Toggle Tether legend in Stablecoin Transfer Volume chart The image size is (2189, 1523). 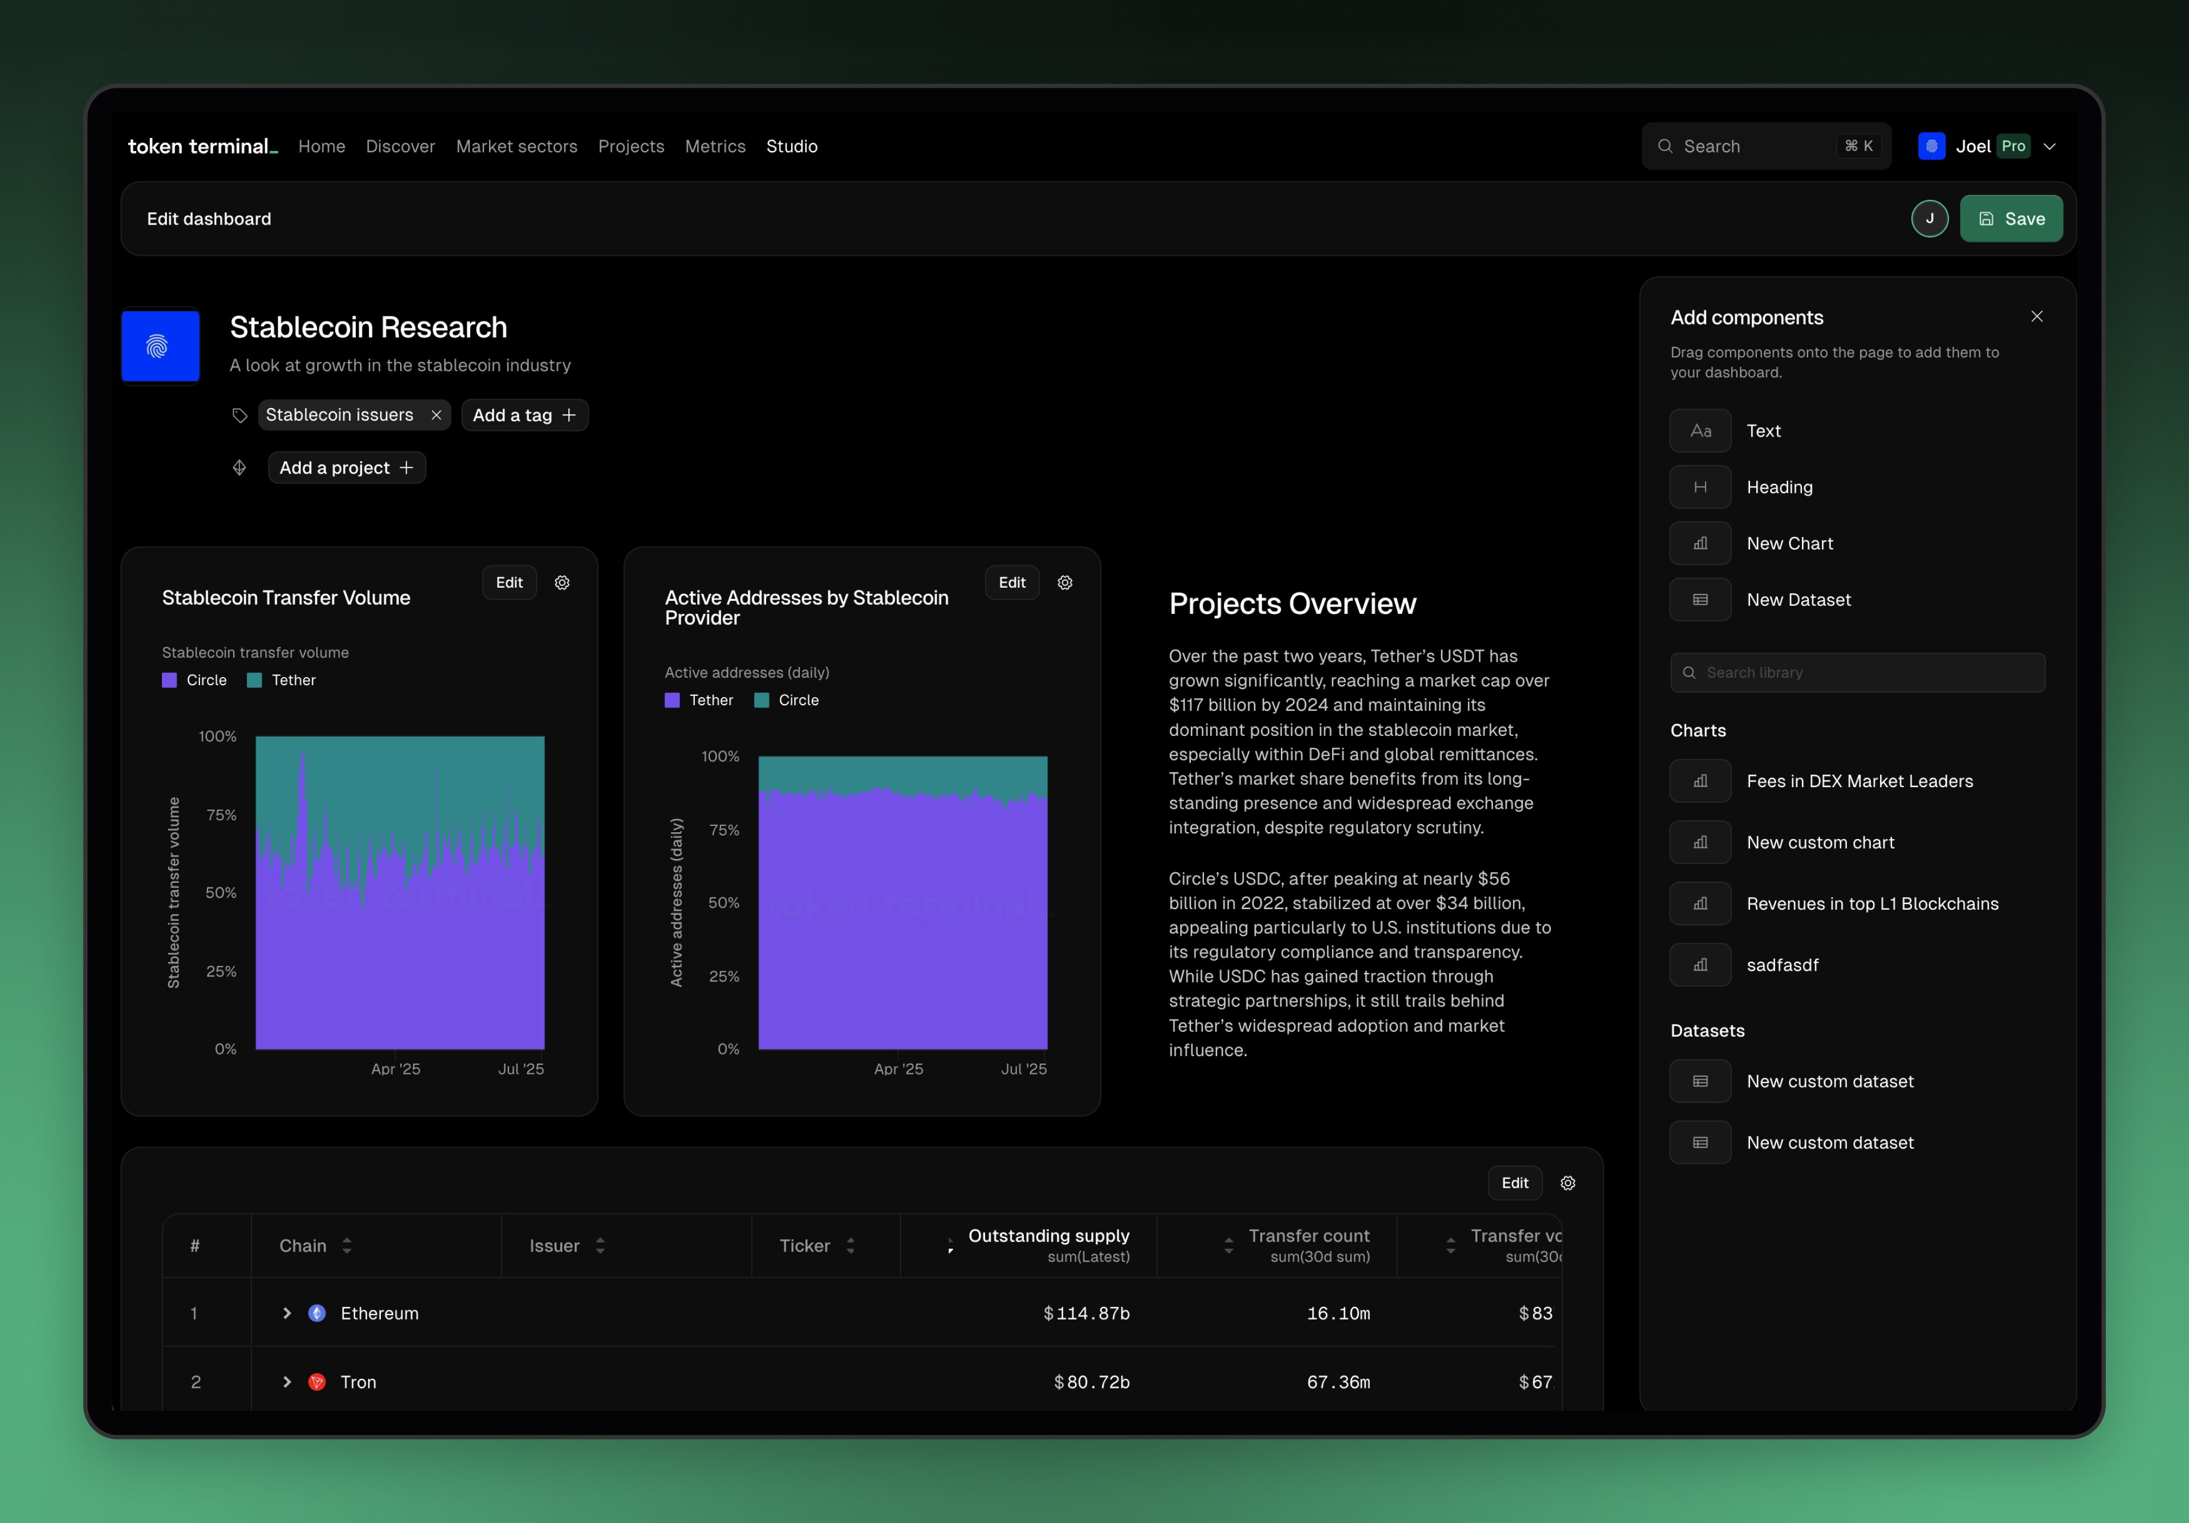[x=281, y=679]
